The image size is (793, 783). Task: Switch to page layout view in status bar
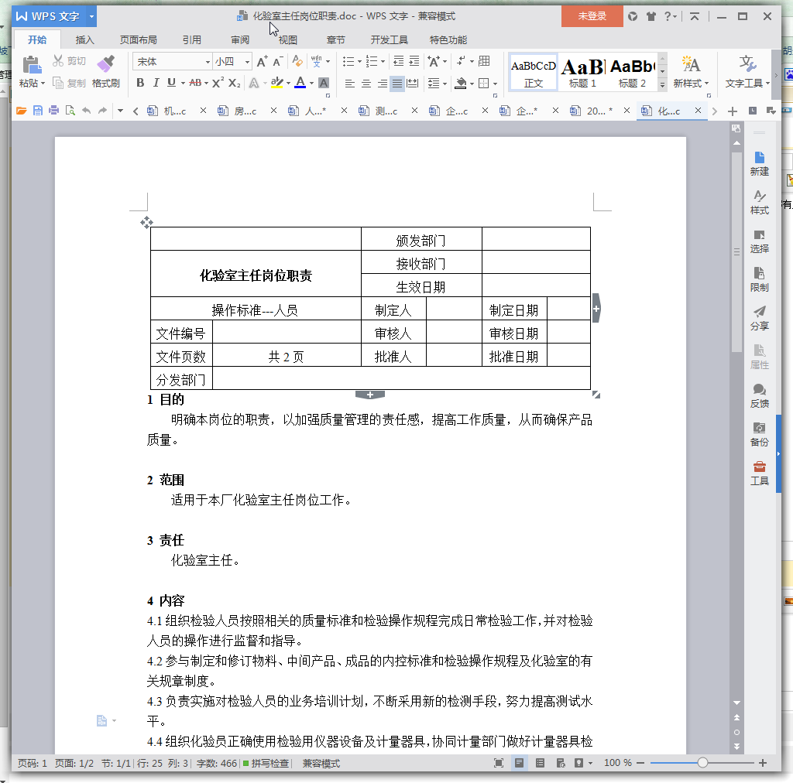point(519,763)
